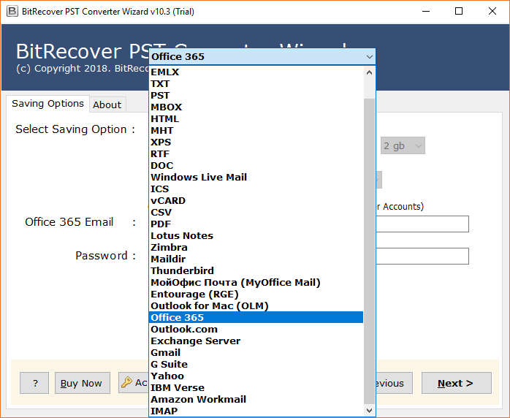This screenshot has width=510, height=418.
Task: Close the PST Converter Wizard window
Action: coord(492,12)
